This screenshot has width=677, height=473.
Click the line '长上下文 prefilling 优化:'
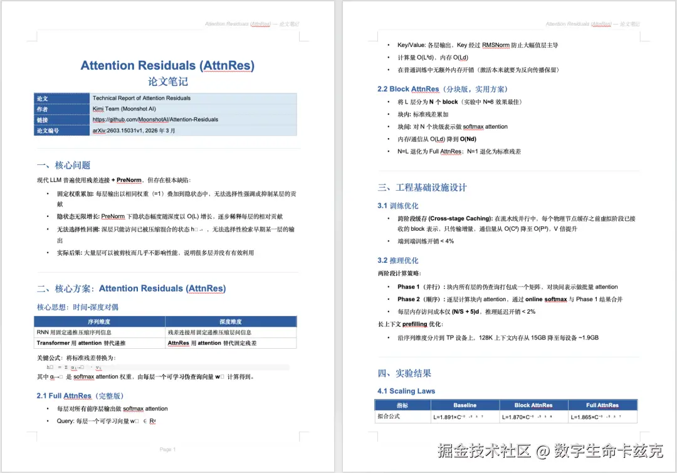410,324
